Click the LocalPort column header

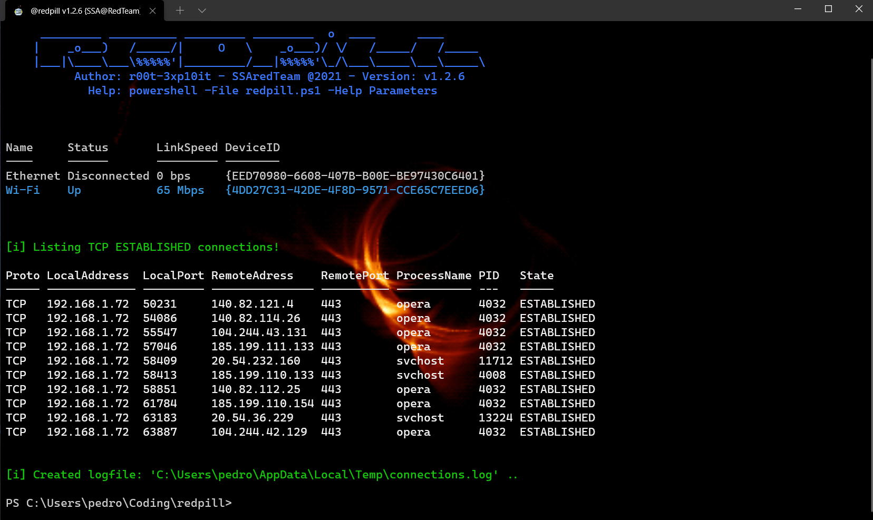pyautogui.click(x=173, y=276)
